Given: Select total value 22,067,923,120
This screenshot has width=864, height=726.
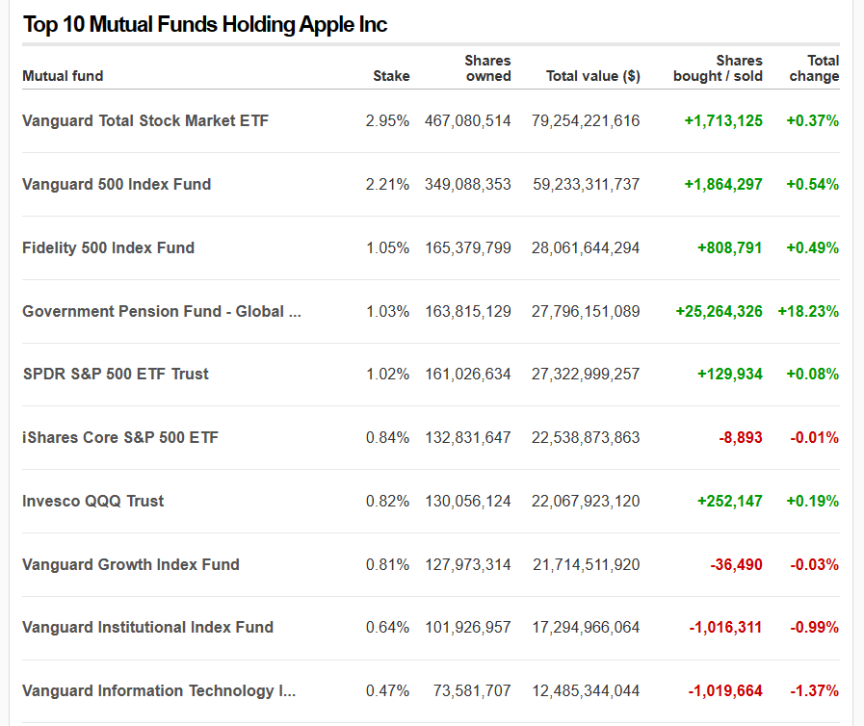Looking at the screenshot, I should [x=586, y=502].
